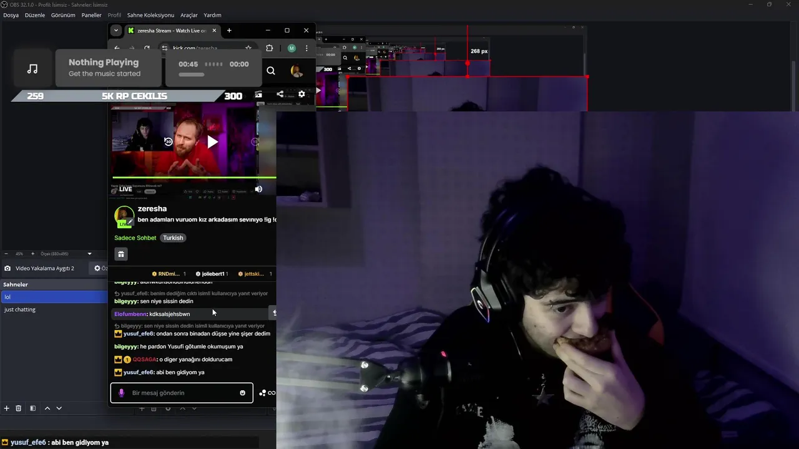This screenshot has height=449, width=799.
Task: Click bilgeyyy in 'sen niye sissin dedin'
Action: coord(127,301)
